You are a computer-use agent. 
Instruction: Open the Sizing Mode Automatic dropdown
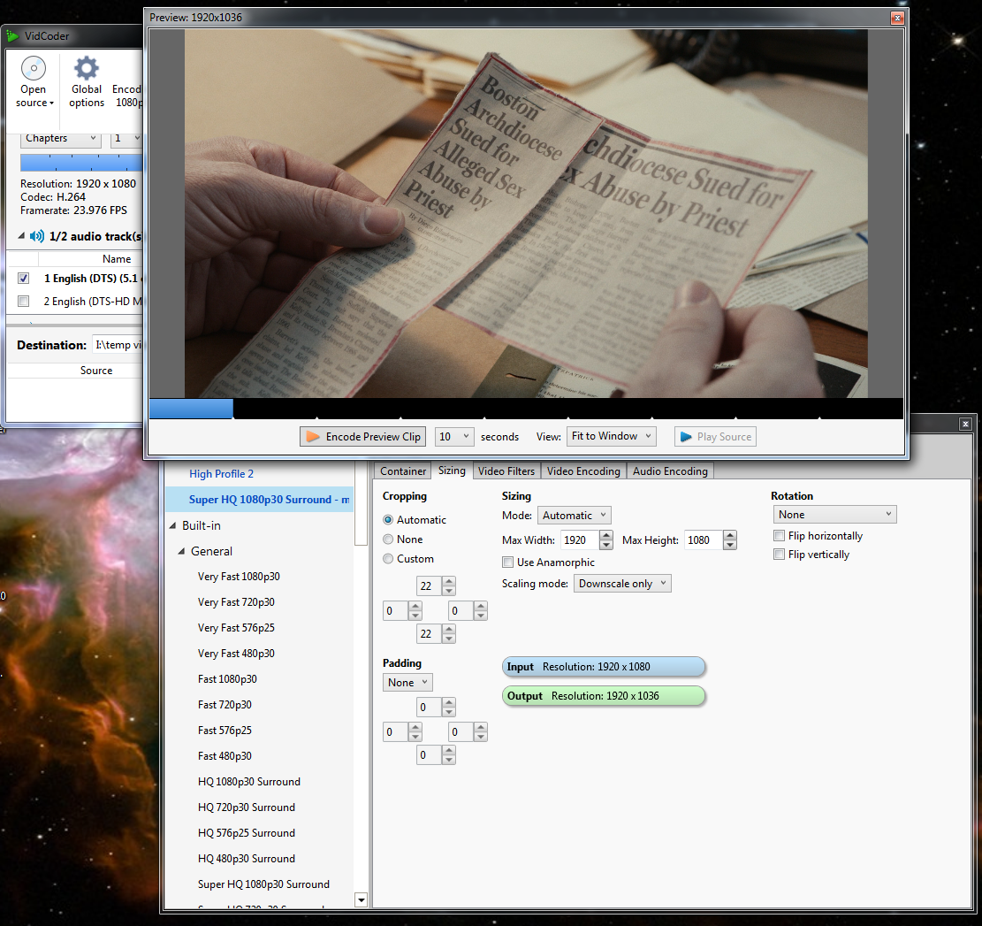pyautogui.click(x=575, y=516)
